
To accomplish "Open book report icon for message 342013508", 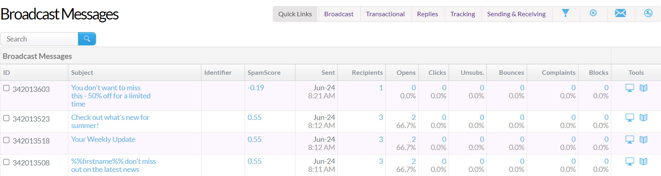I will (x=643, y=162).
